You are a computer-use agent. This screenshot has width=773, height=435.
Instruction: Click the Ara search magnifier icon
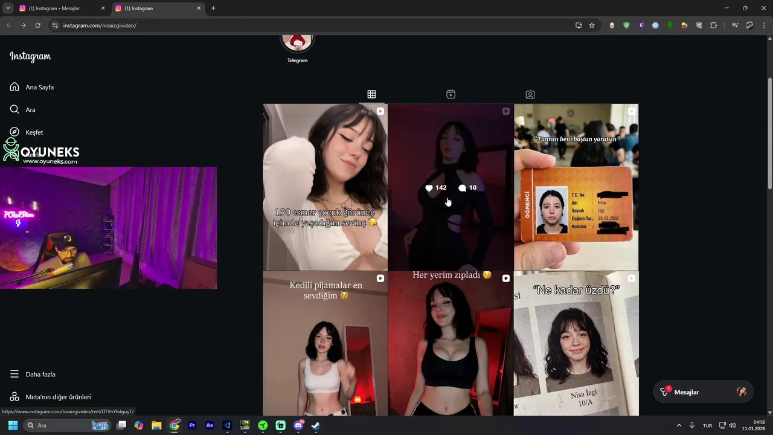click(14, 109)
